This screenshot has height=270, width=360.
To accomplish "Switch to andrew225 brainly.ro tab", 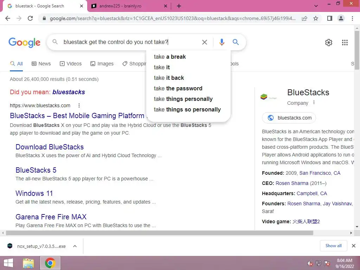I will click(x=129, y=6).
